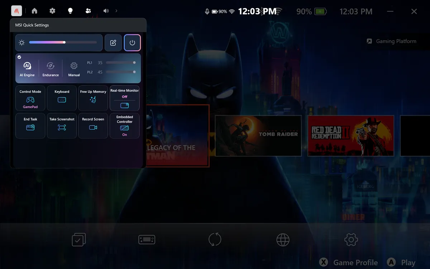This screenshot has width=430, height=269.
Task: Click the handheld console icon in bottom bar
Action: click(x=147, y=240)
